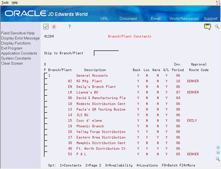
Task: Select Field Sensitive Help
Action: [18, 33]
